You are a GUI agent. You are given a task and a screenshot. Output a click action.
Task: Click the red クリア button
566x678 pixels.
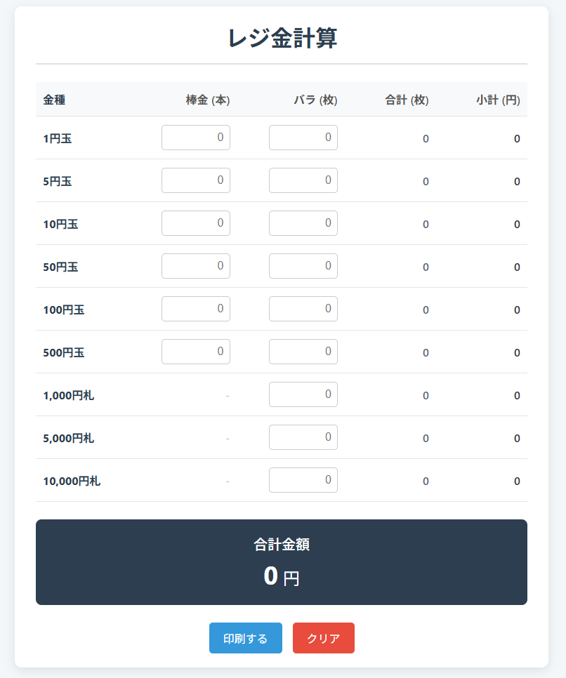pyautogui.click(x=323, y=638)
